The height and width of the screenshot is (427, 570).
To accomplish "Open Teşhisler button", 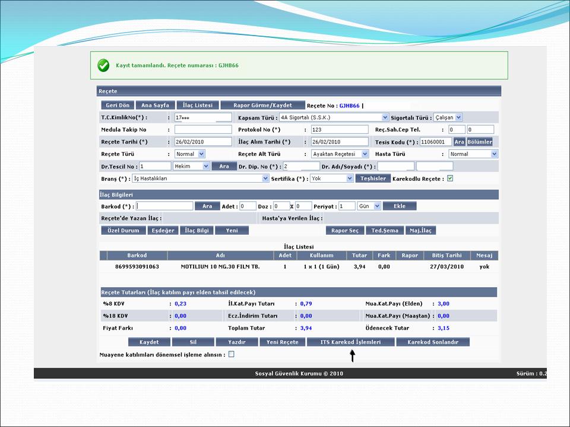I will pyautogui.click(x=372, y=178).
